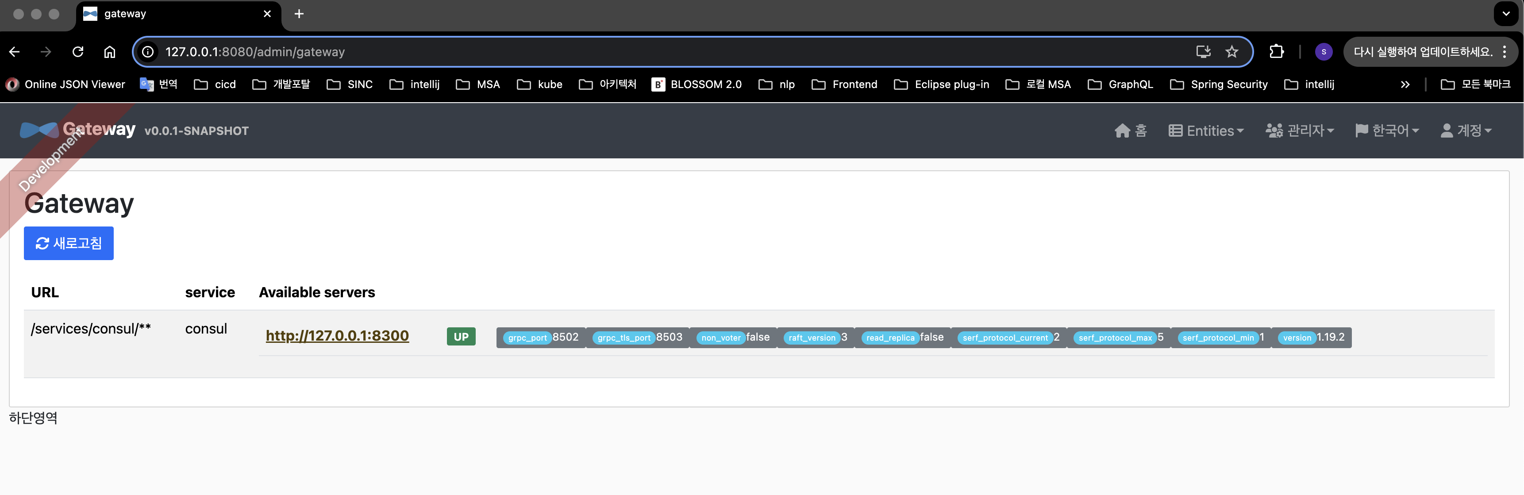The width and height of the screenshot is (1524, 495).
Task: Click the Gateway bow-tie logo icon
Action: click(x=38, y=130)
